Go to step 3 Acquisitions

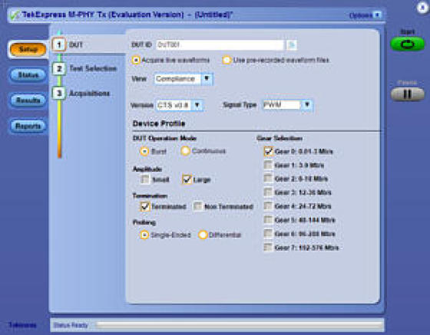click(x=59, y=94)
